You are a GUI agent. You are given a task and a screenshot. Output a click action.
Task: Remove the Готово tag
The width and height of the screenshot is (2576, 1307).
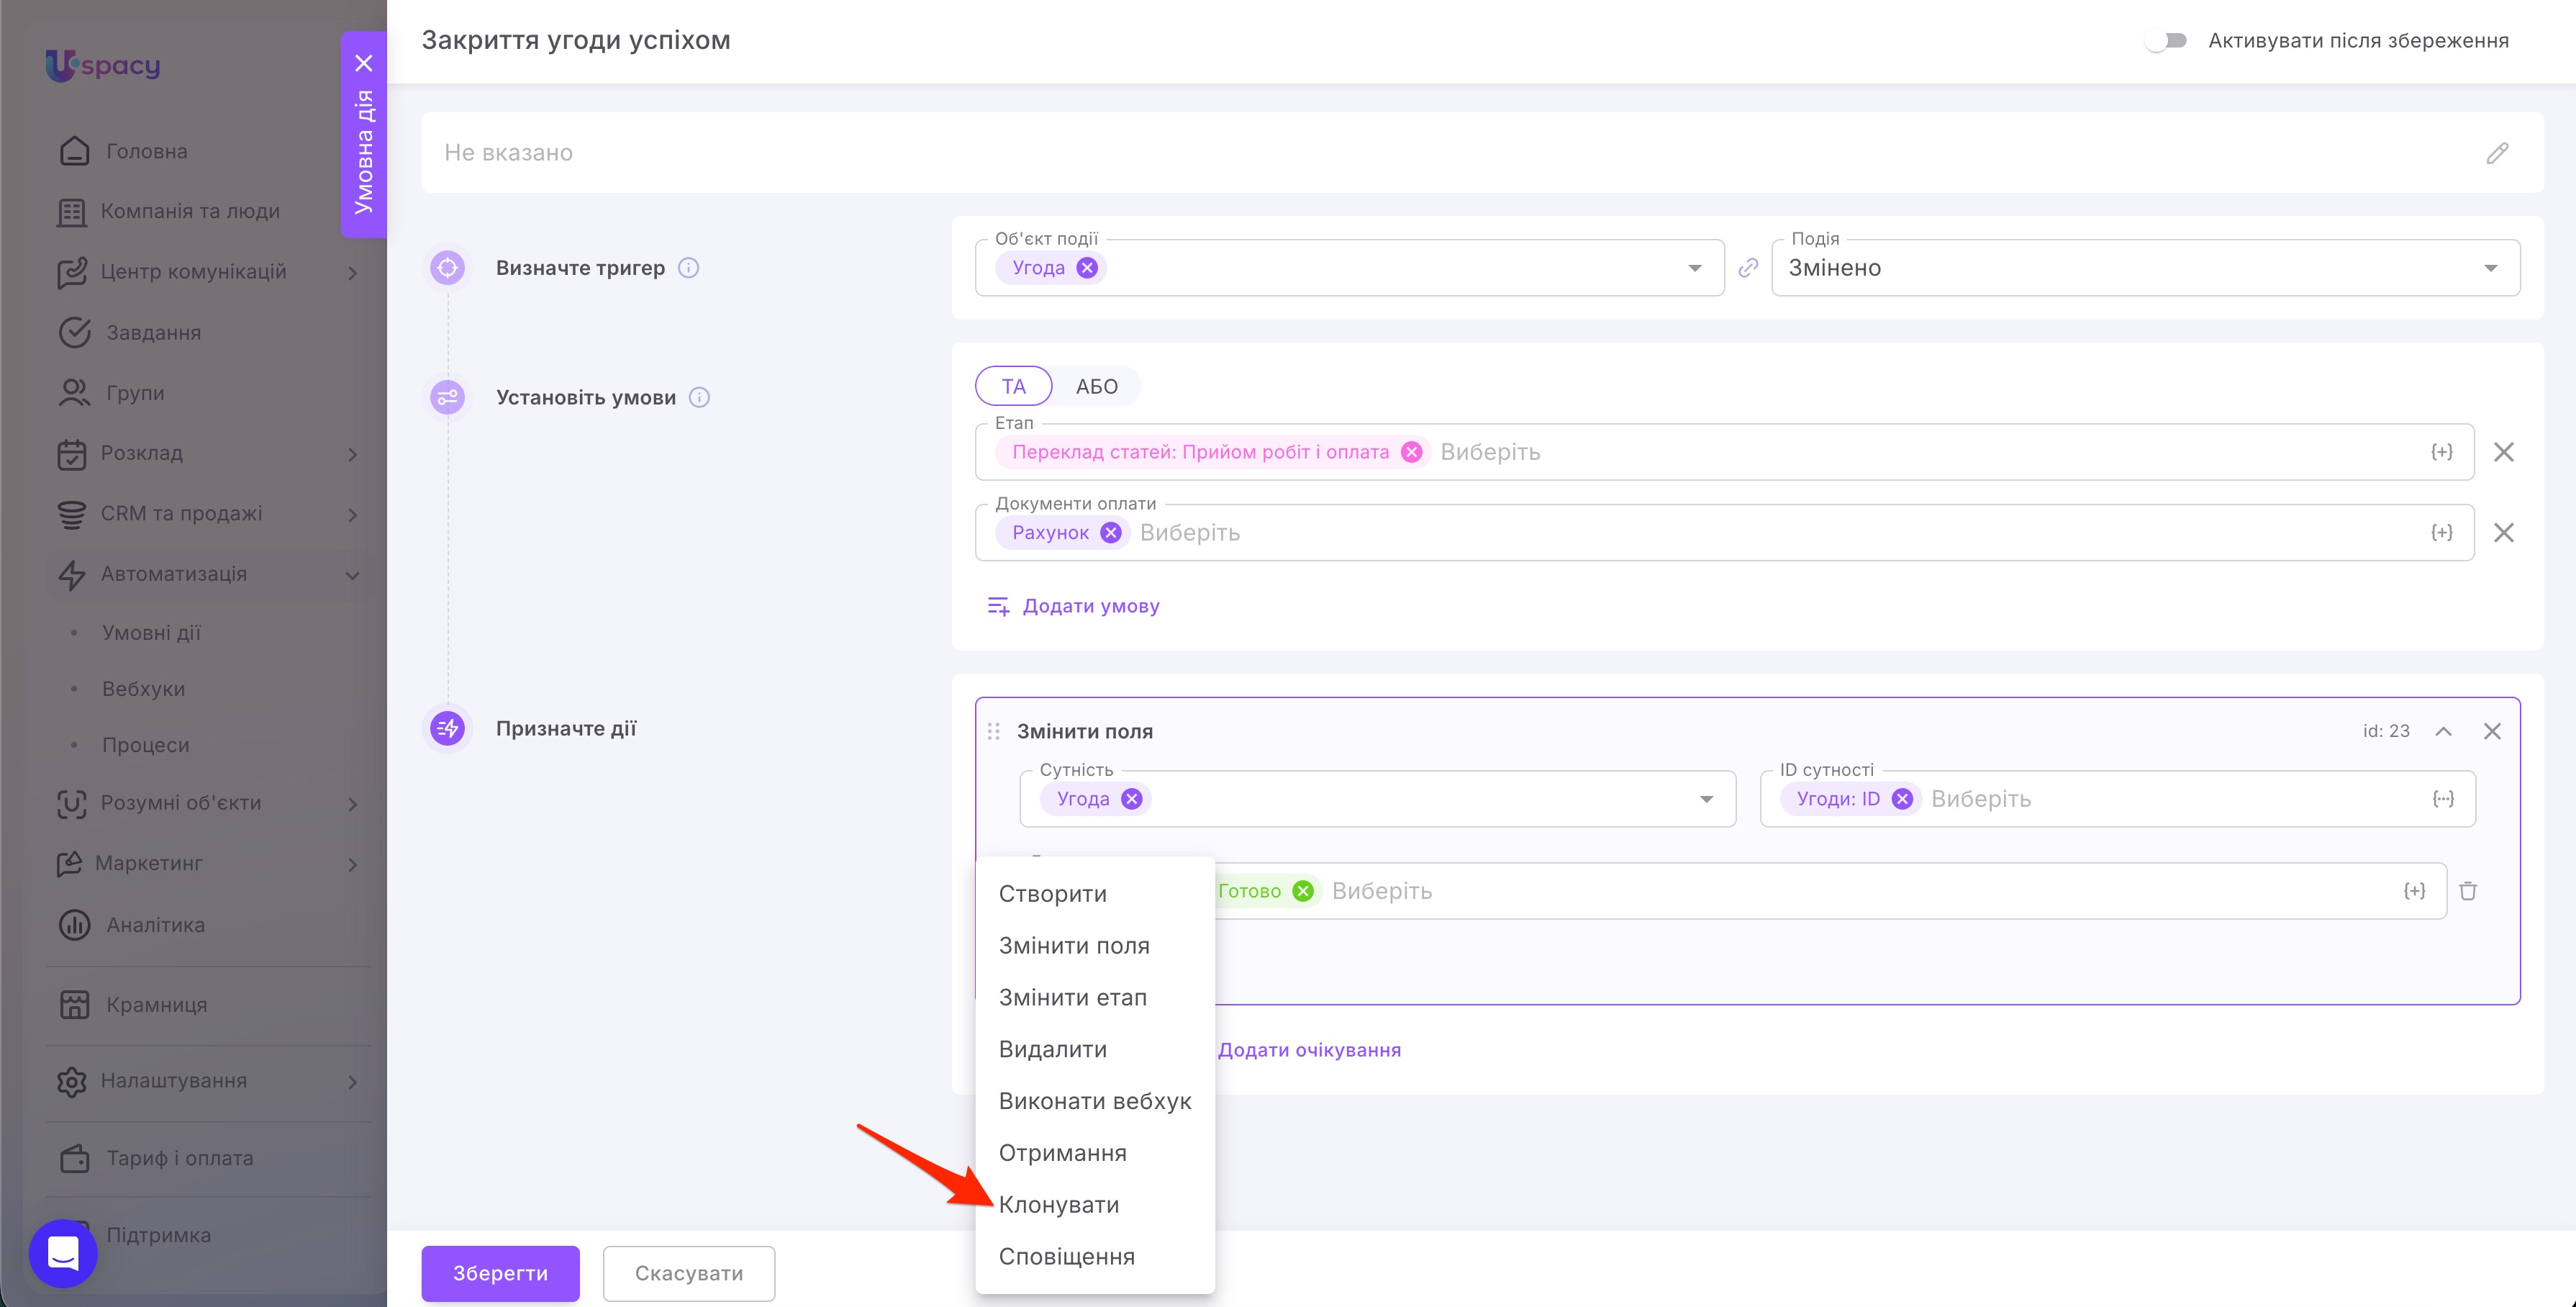[x=1302, y=891]
